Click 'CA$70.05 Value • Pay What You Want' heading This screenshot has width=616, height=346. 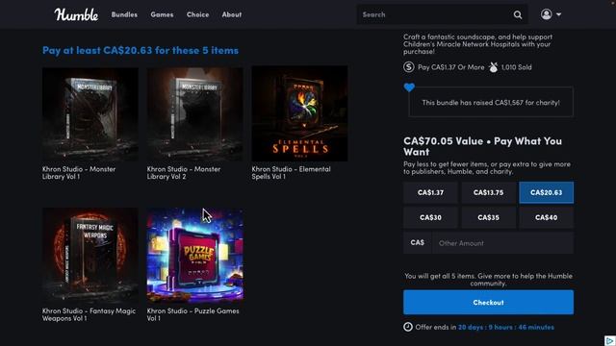(x=482, y=146)
